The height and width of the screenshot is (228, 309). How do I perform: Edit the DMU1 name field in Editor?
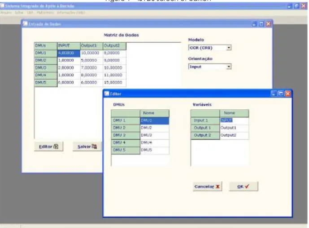[154, 121]
